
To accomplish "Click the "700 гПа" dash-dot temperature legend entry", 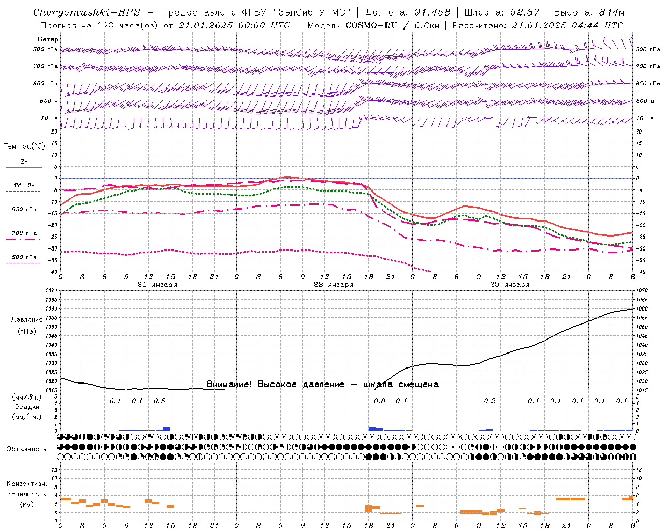I will [24, 233].
